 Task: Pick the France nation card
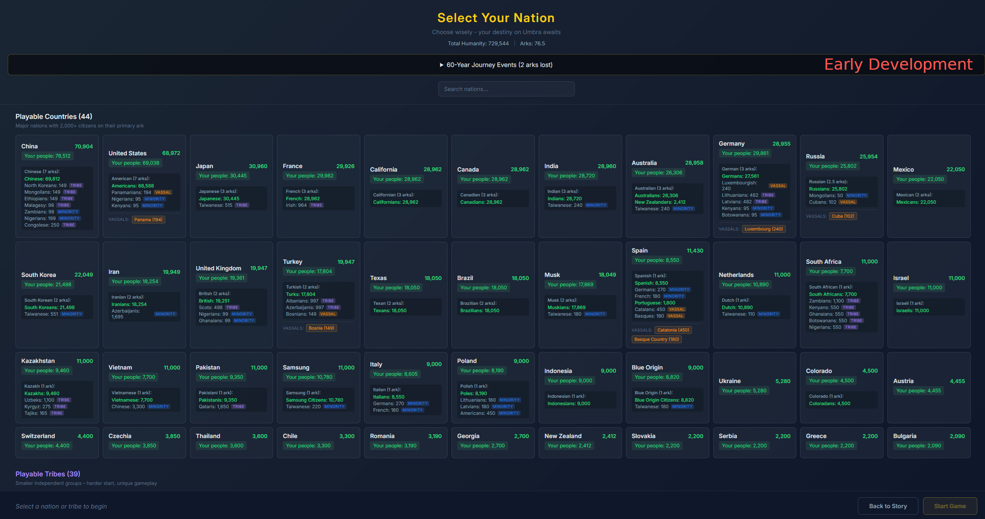(x=318, y=186)
